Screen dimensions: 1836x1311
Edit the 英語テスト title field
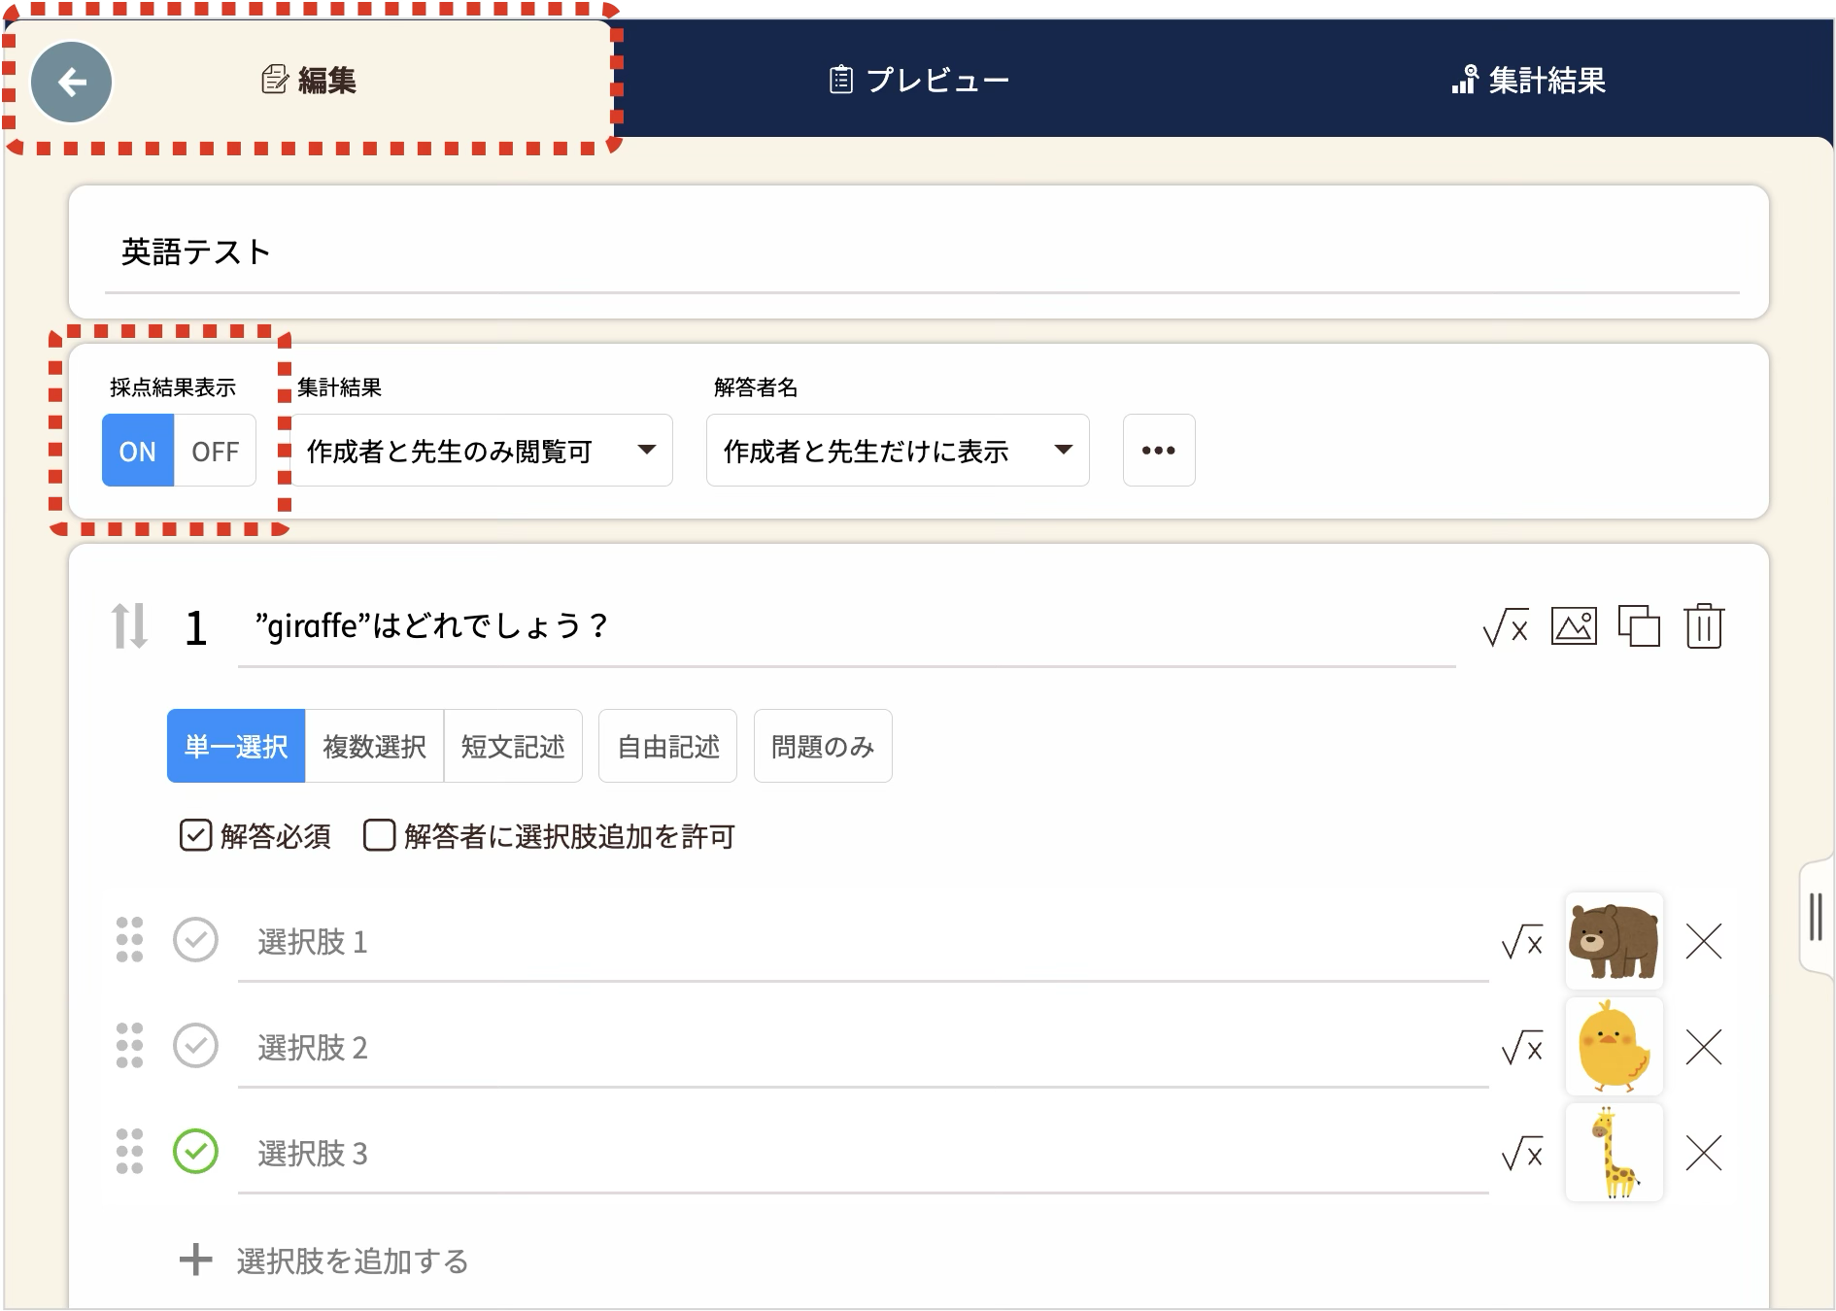point(921,252)
